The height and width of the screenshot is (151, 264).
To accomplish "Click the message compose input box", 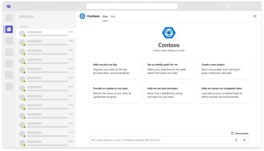I will [160, 140].
